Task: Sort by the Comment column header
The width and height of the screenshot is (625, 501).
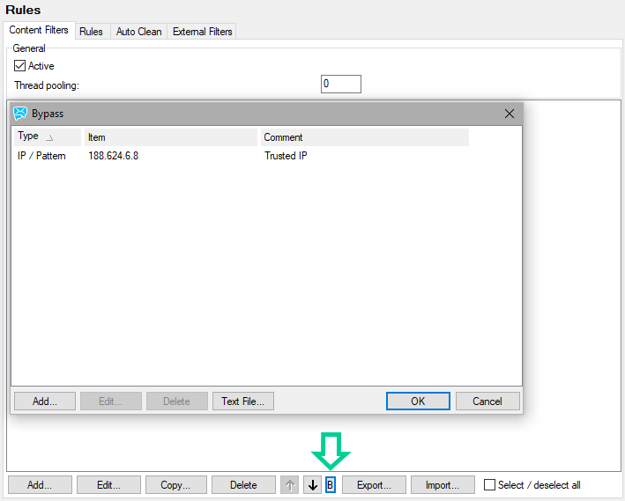Action: coord(365,137)
